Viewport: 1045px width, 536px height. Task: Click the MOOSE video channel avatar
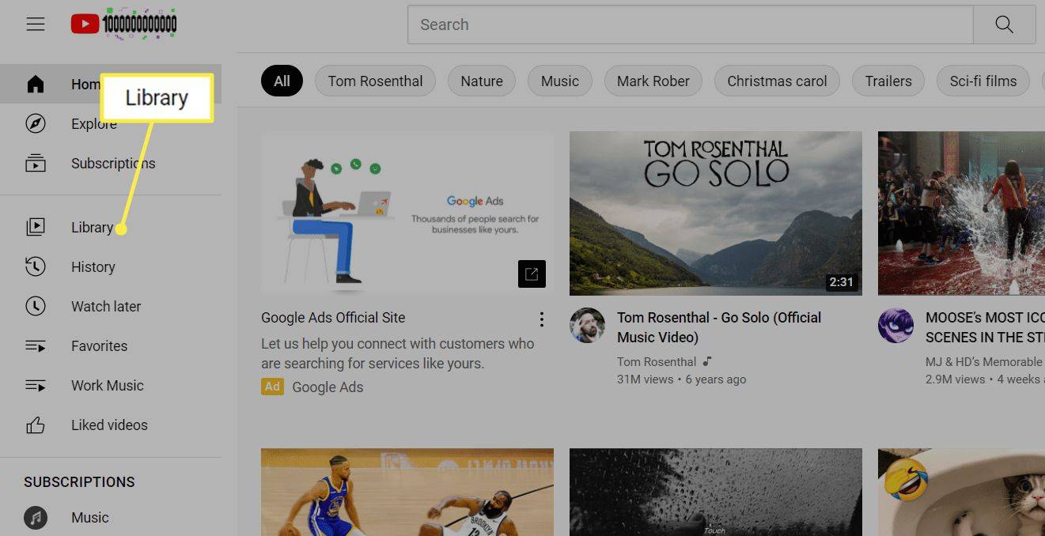895,326
